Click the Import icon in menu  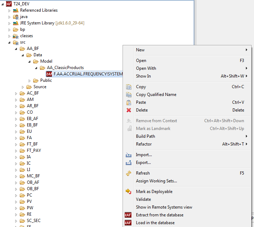(x=129, y=155)
